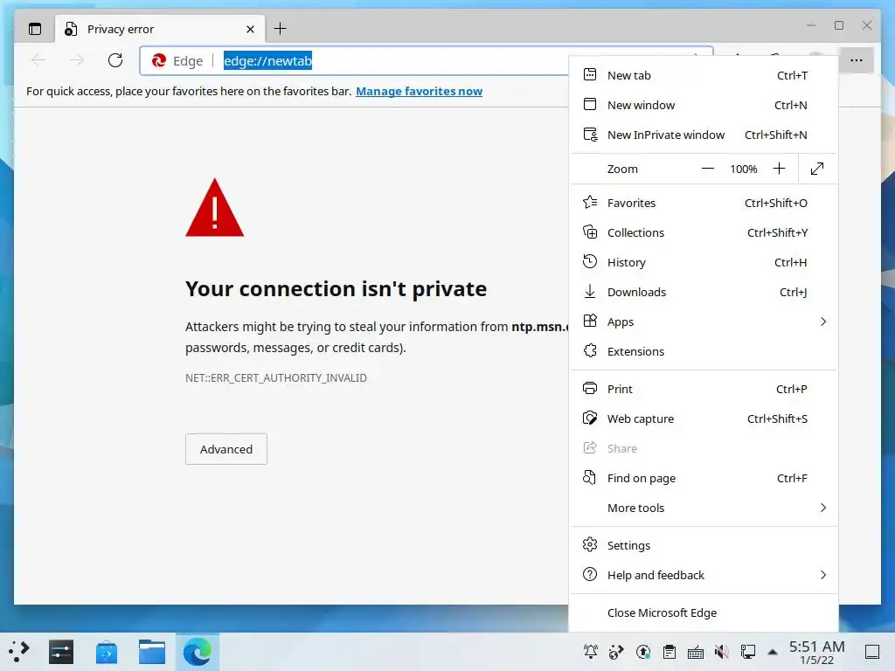Screen dimensions: 895x671
Task: Click the muted volume tray icon
Action: click(721, 652)
